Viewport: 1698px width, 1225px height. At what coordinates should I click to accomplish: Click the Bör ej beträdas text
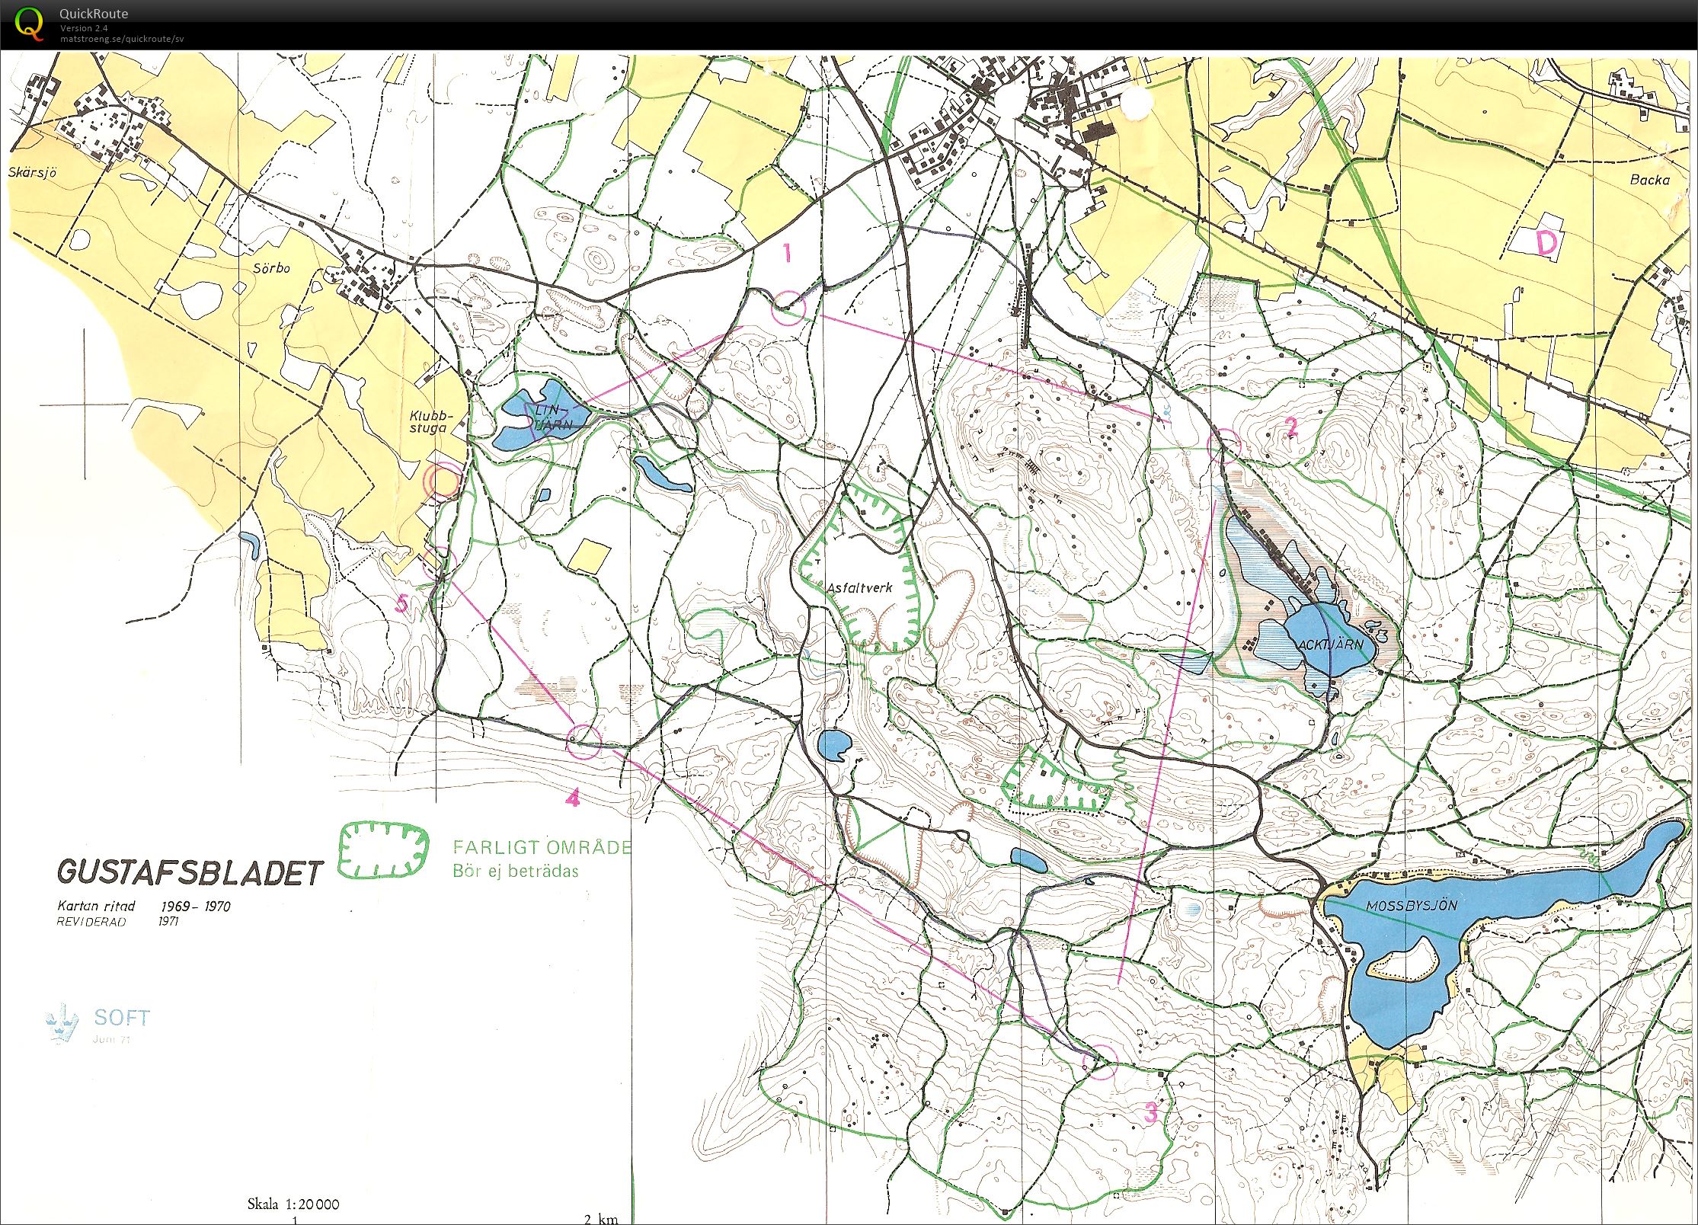click(516, 871)
